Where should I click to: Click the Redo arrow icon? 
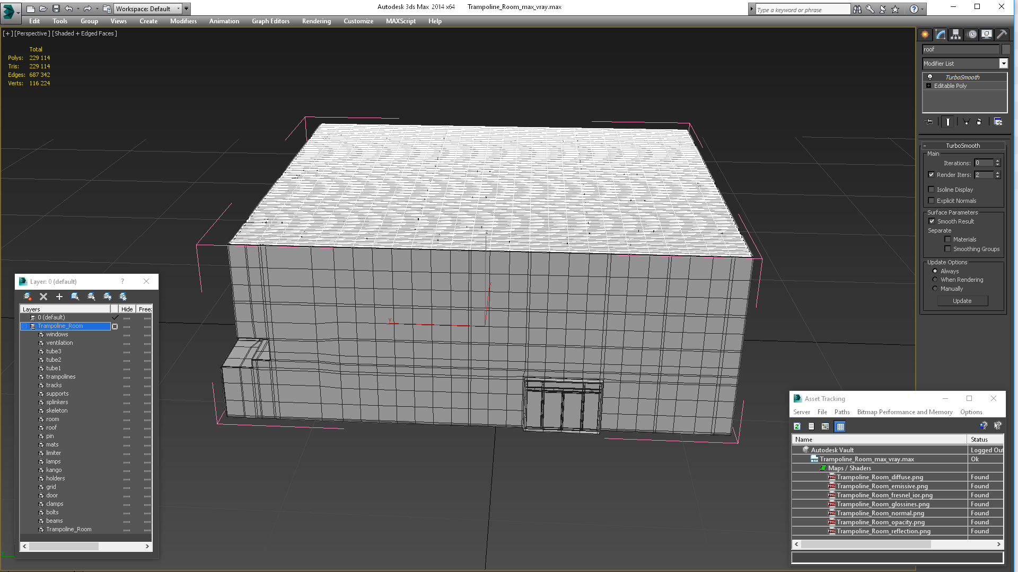point(87,8)
